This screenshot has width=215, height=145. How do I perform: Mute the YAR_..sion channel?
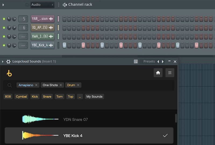pyautogui.click(x=4, y=19)
